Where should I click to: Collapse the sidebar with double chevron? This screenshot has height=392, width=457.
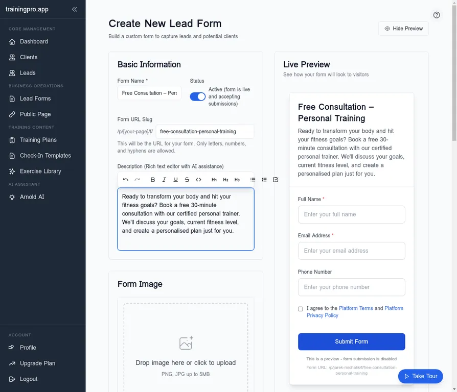(x=75, y=9)
